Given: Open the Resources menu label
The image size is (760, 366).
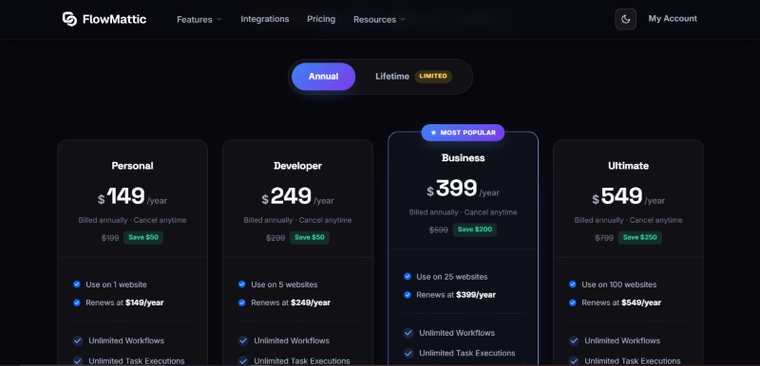Looking at the screenshot, I should coord(374,19).
